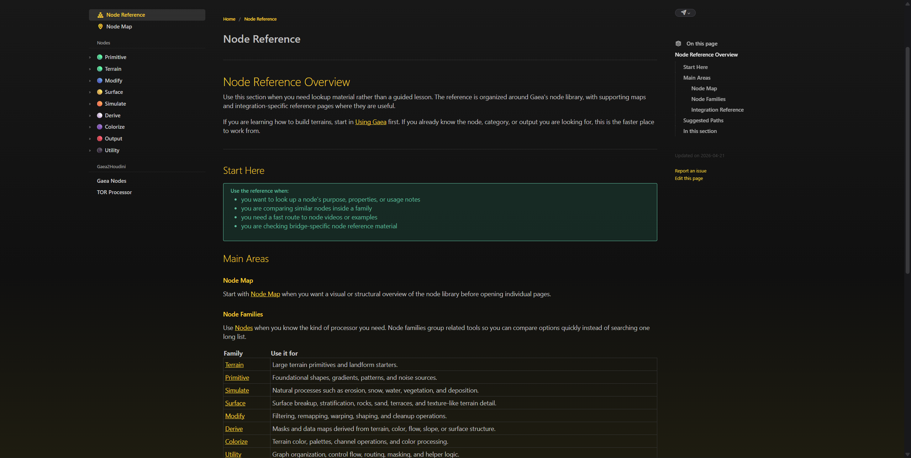The image size is (911, 458).
Task: Open the paper-plane dropdown at top right
Action: [685, 13]
